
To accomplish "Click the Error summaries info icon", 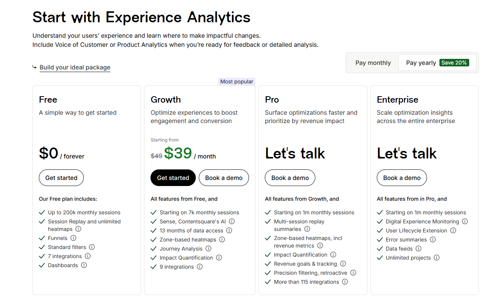I will coord(433,239).
